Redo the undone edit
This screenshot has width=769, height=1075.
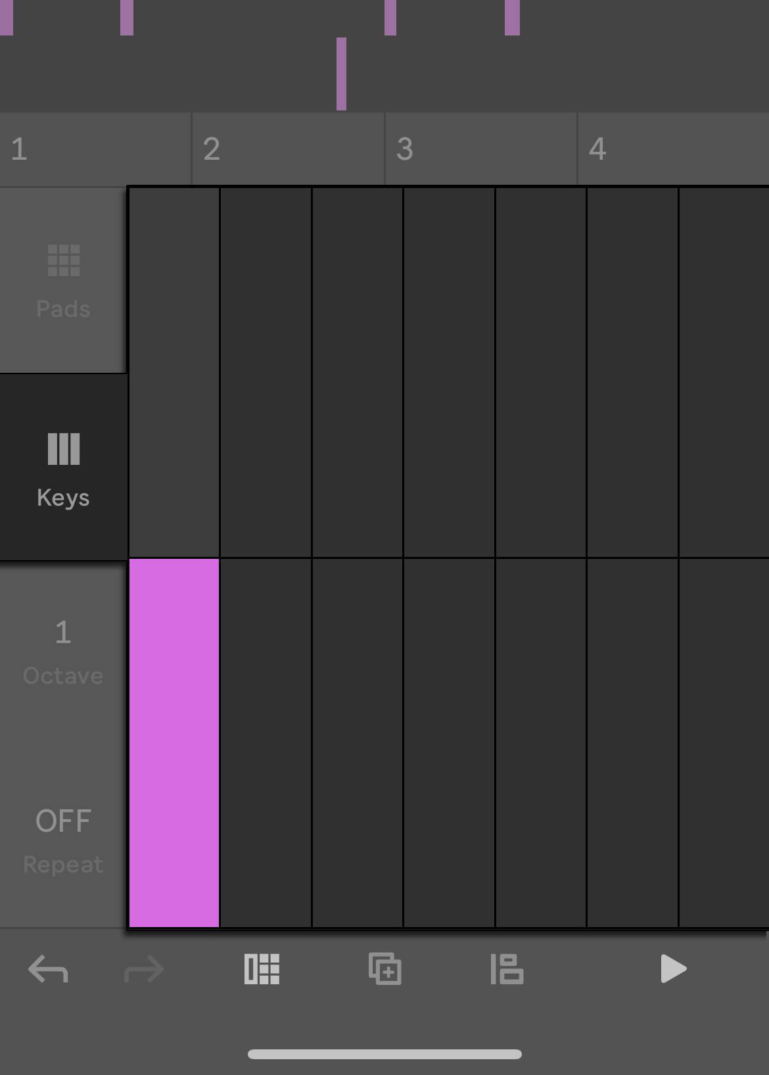tap(143, 970)
